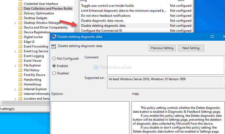
Task: Click the Help description text panel
Action: coord(178,118)
